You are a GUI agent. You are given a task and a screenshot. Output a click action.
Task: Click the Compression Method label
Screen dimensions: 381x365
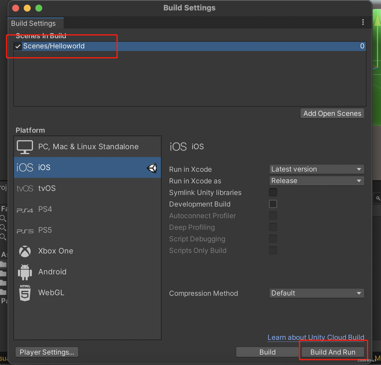[x=204, y=293]
